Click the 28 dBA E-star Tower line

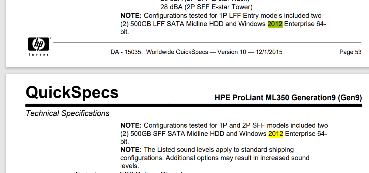pos(206,7)
